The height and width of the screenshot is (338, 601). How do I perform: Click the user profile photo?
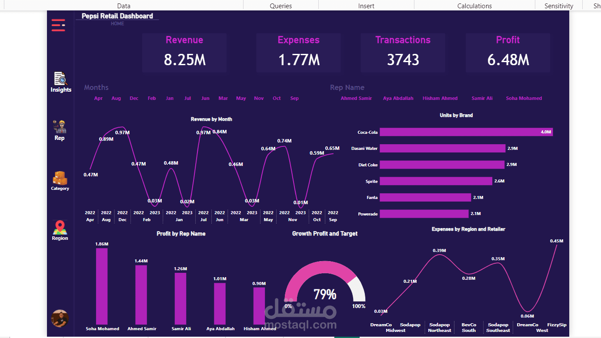[60, 318]
